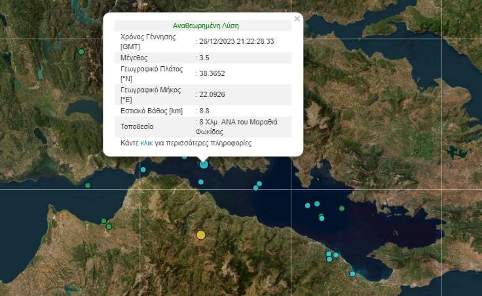This screenshot has width=482, height=296.
Task: Select upper cyan marker of pair east of popup
Action: (259, 183)
